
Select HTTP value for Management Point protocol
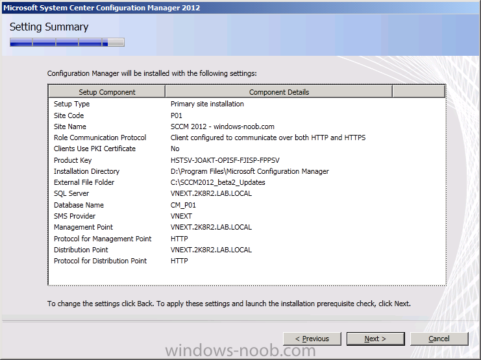(179, 239)
